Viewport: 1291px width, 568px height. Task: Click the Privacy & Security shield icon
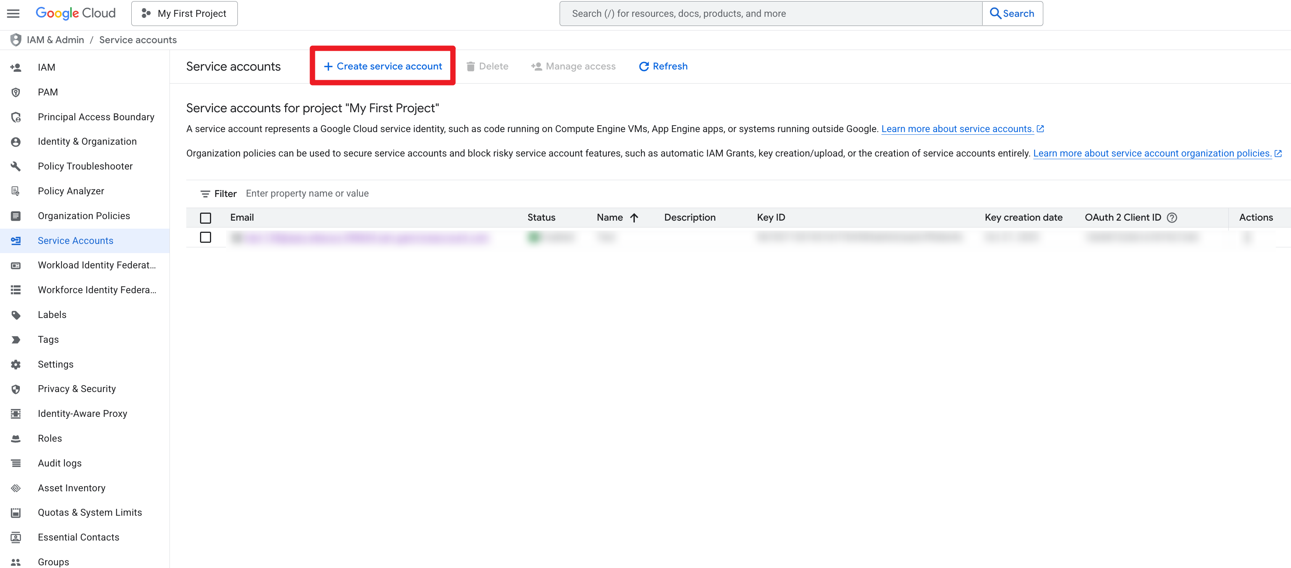pos(16,389)
